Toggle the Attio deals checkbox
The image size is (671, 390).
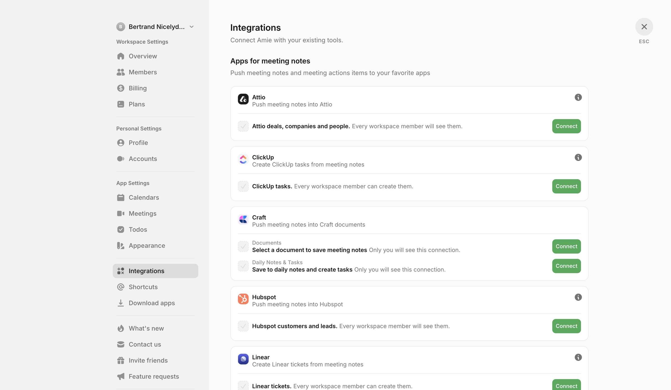tap(243, 126)
